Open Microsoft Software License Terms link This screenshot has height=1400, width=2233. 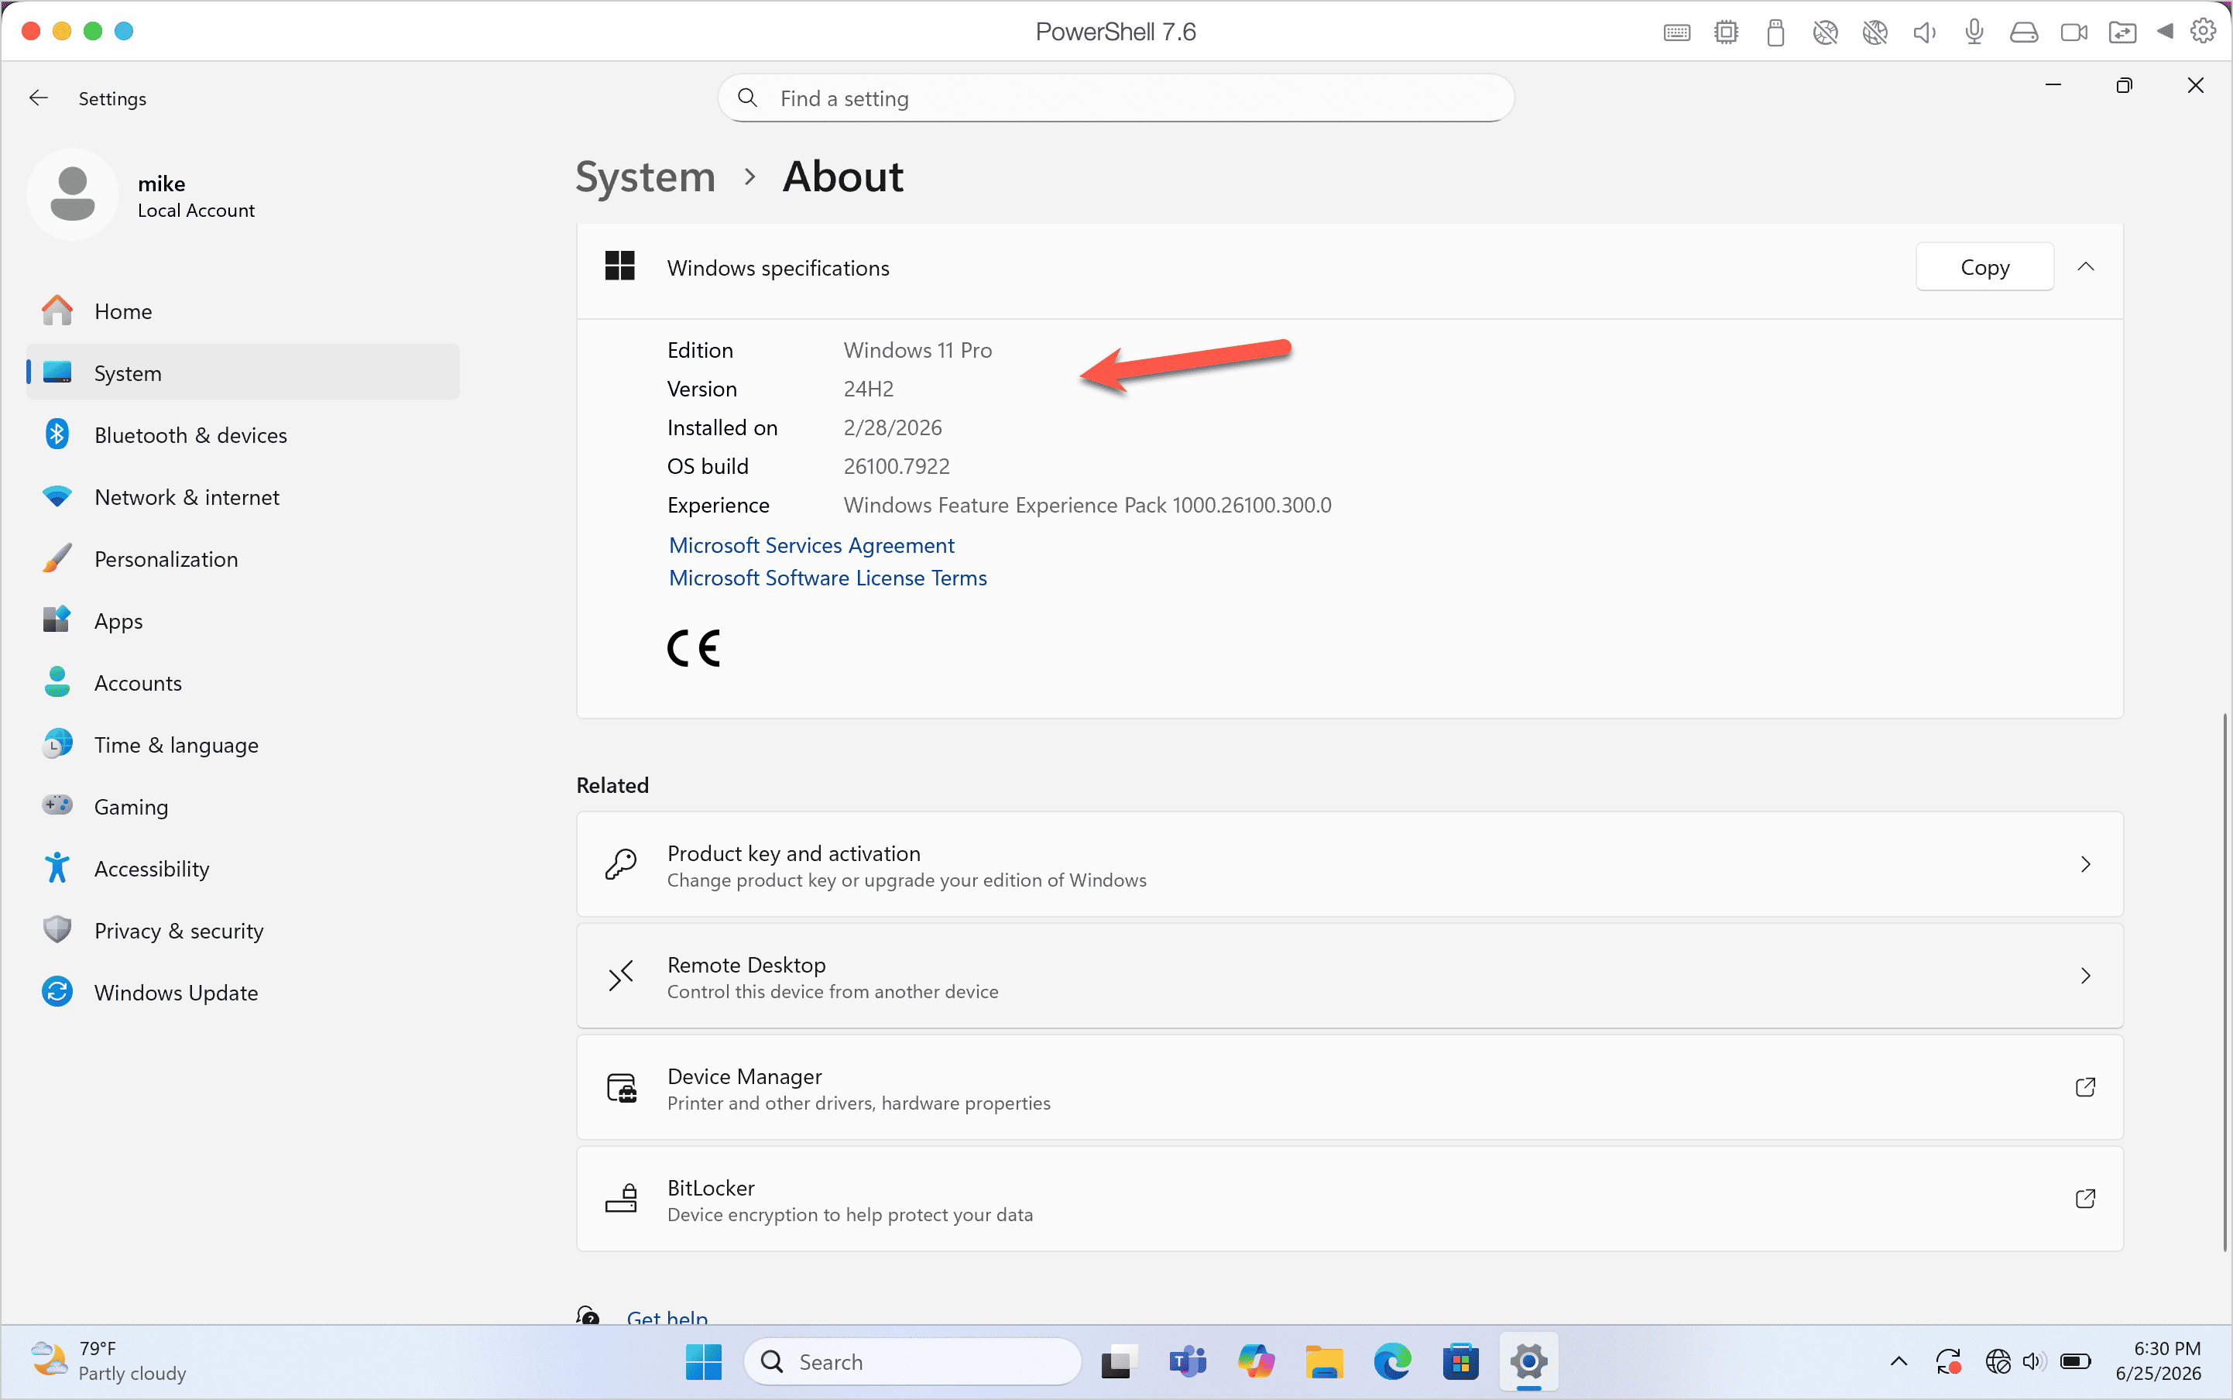[x=828, y=578]
